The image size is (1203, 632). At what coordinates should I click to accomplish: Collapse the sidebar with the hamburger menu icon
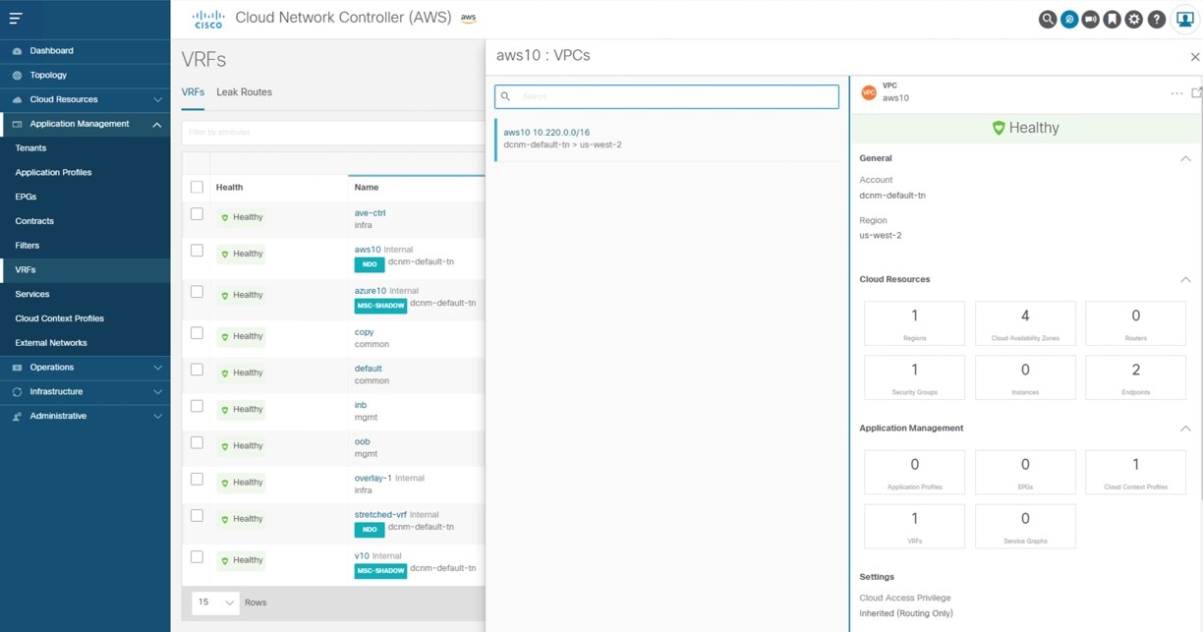click(16, 19)
